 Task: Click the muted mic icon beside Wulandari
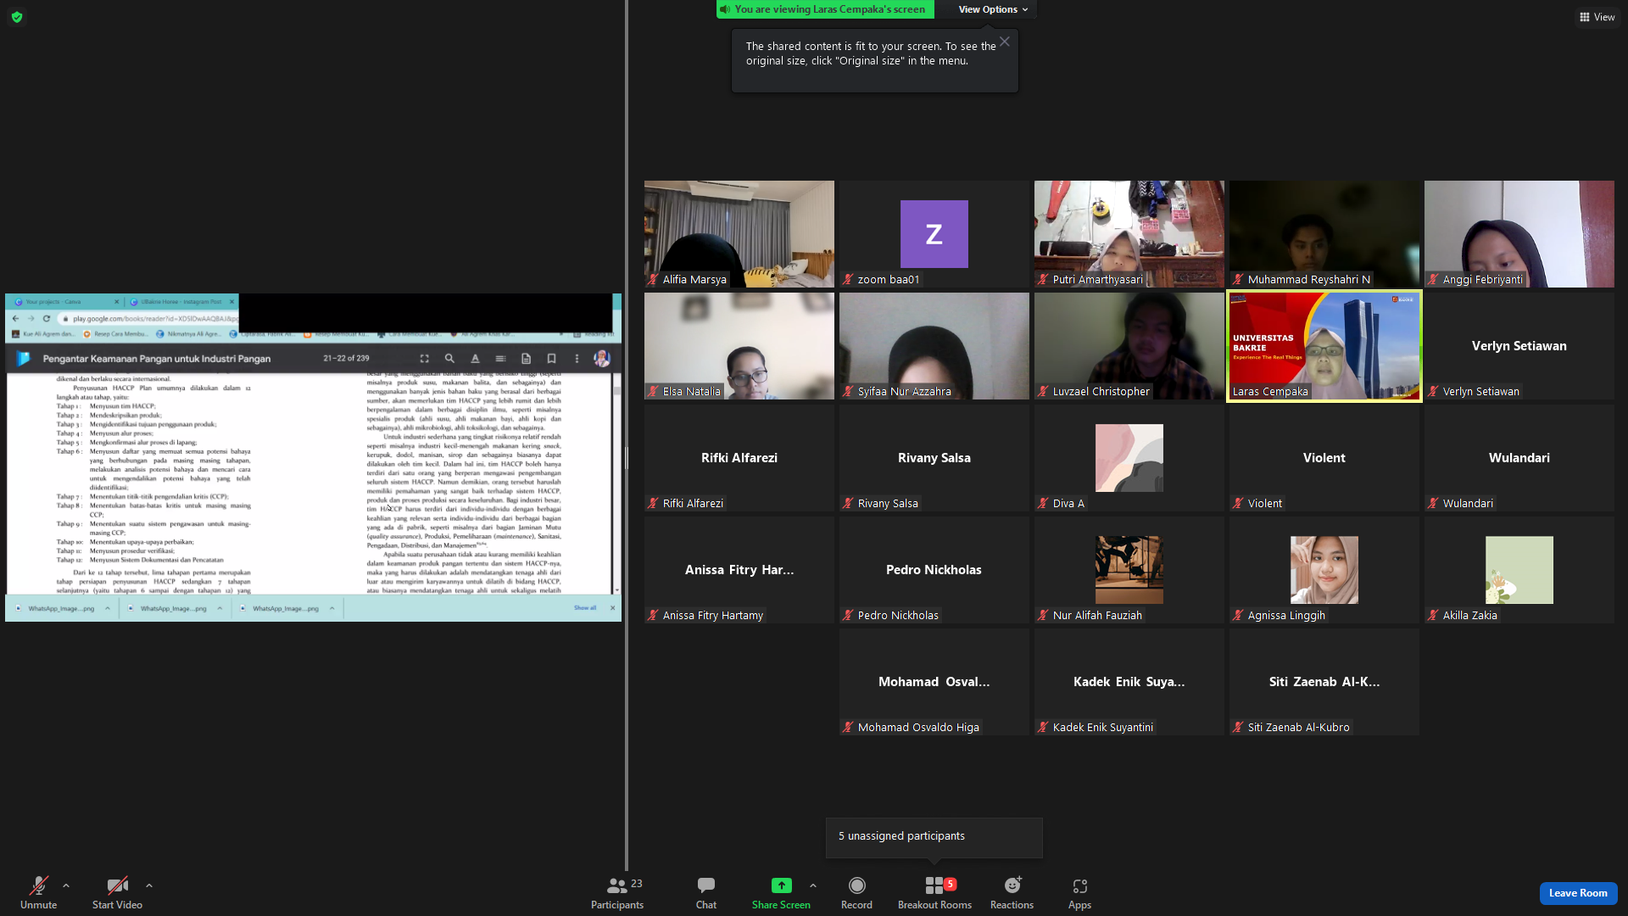(1433, 503)
